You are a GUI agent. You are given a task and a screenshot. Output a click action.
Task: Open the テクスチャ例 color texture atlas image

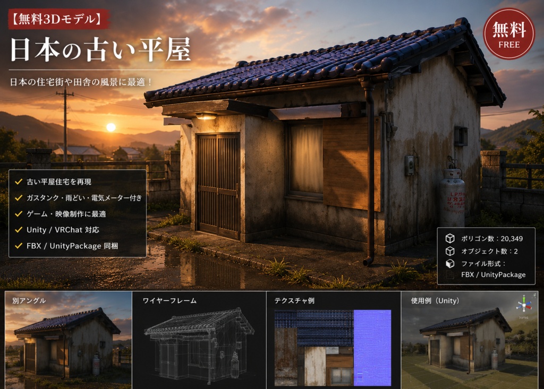point(314,348)
